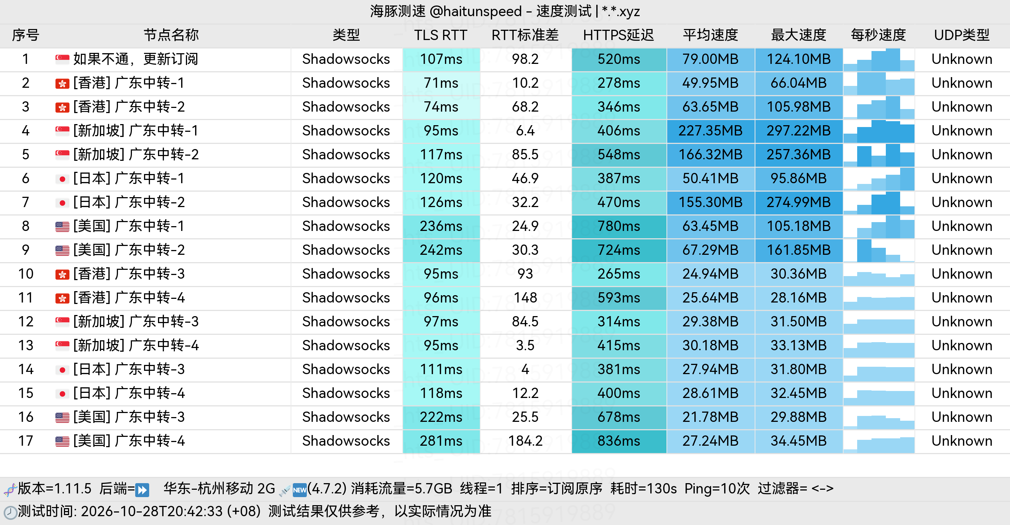Click the syringe icon after 华东-杭州移动 2G

285,490
